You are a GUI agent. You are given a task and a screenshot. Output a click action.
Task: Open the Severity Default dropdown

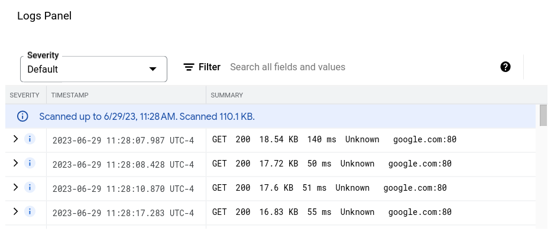coord(93,69)
